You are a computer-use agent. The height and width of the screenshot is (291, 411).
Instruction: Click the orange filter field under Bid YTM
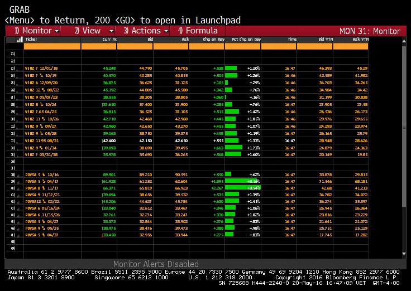coord(314,47)
